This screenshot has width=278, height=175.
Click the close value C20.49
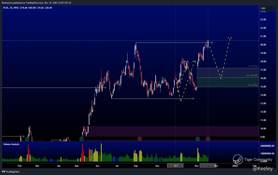(48, 8)
